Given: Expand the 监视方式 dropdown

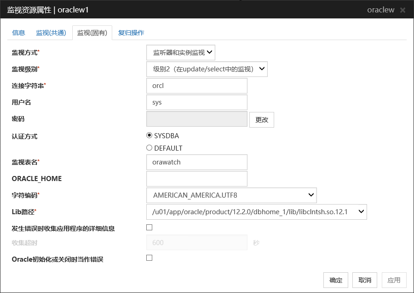Looking at the screenshot, I should [181, 53].
